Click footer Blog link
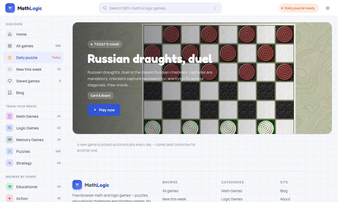The image size is (338, 202). click(284, 191)
